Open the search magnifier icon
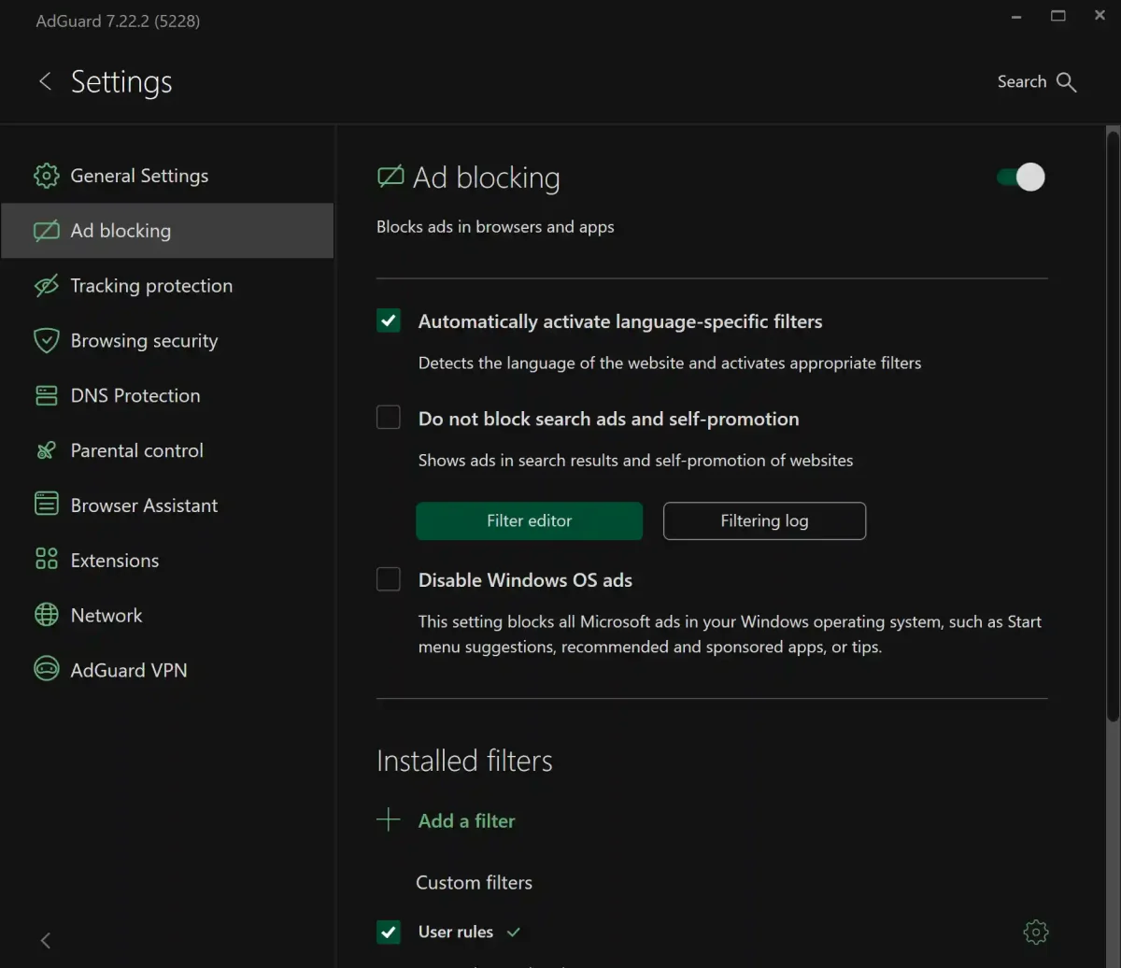The width and height of the screenshot is (1121, 968). [1067, 82]
